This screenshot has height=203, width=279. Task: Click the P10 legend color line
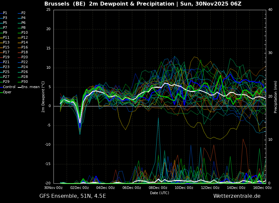(19, 33)
